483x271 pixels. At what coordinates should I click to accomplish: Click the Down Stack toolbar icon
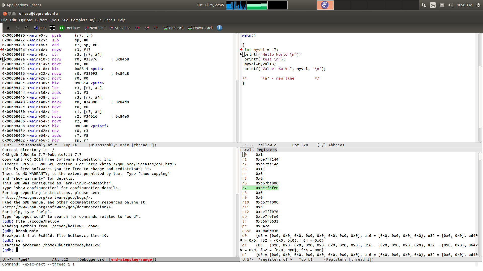[200, 28]
